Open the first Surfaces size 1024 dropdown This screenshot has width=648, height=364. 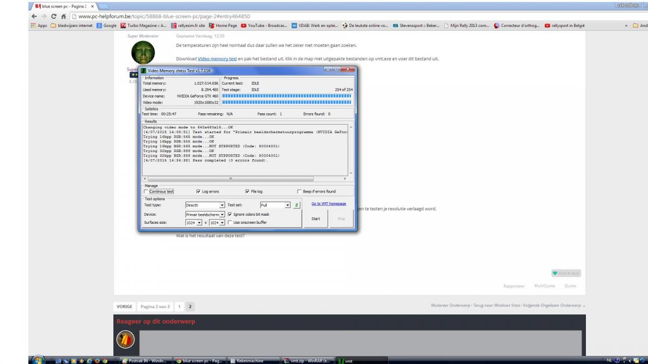(193, 222)
